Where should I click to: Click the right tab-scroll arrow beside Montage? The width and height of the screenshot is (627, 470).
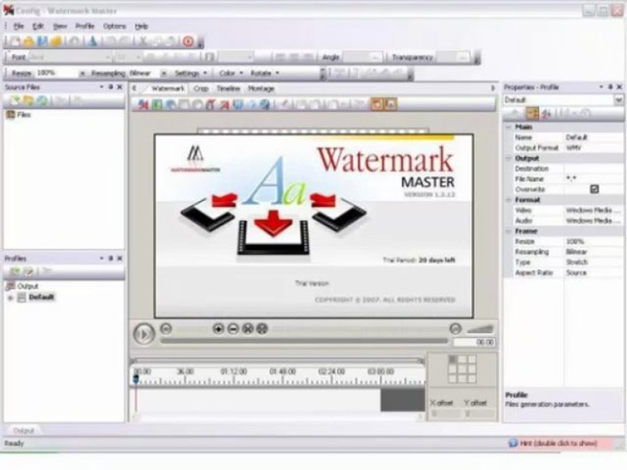pos(492,88)
